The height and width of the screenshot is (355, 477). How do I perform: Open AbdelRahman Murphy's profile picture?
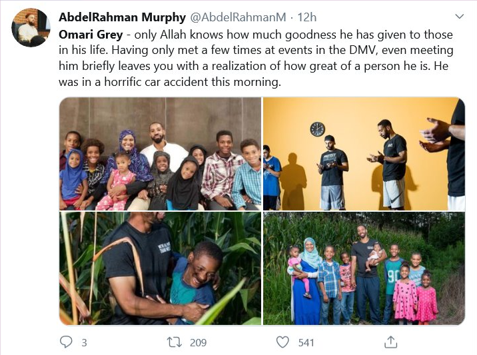pos(31,28)
